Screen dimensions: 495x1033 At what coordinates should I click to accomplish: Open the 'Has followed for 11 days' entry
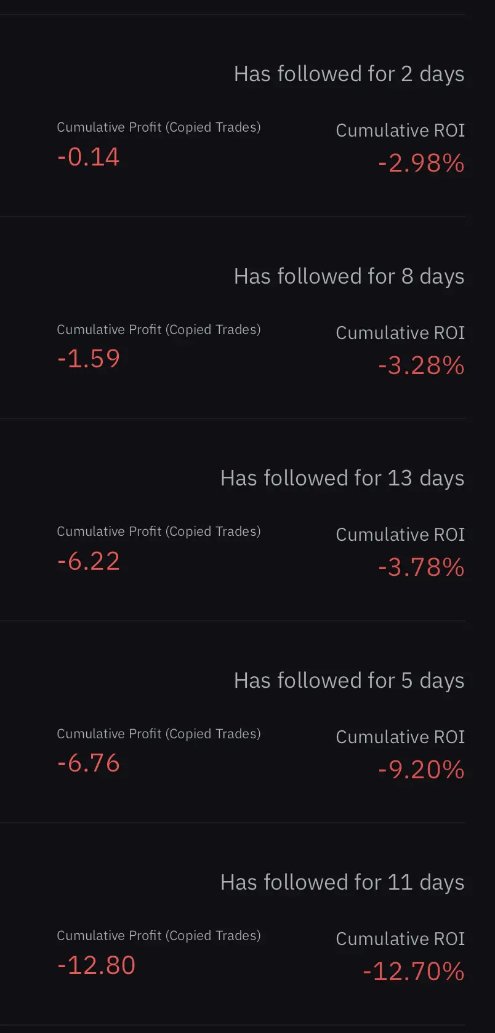(x=342, y=883)
